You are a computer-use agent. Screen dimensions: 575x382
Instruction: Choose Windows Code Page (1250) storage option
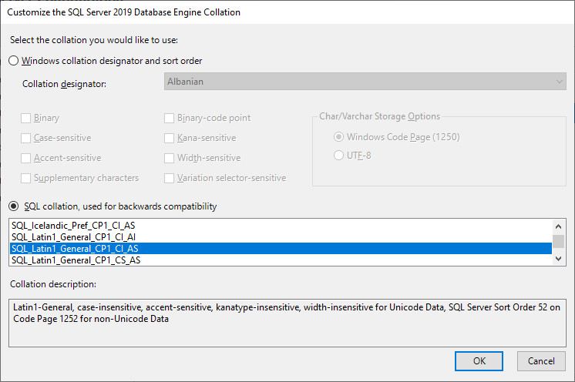coord(338,136)
